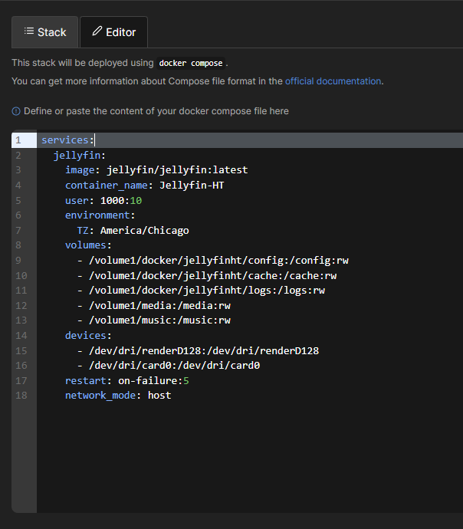Click the jellyfin service name line
The image size is (463, 529).
[79, 155]
